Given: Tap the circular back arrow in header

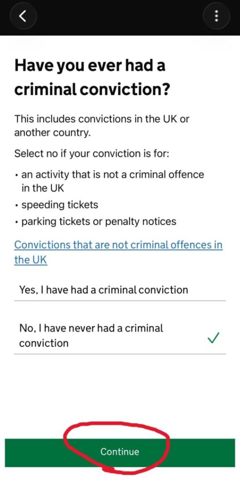Looking at the screenshot, I should (x=24, y=16).
